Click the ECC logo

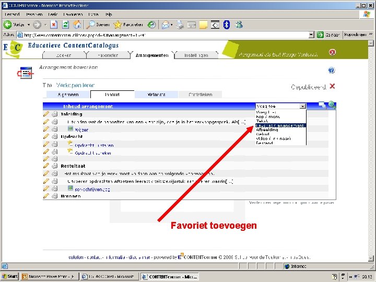point(13,49)
